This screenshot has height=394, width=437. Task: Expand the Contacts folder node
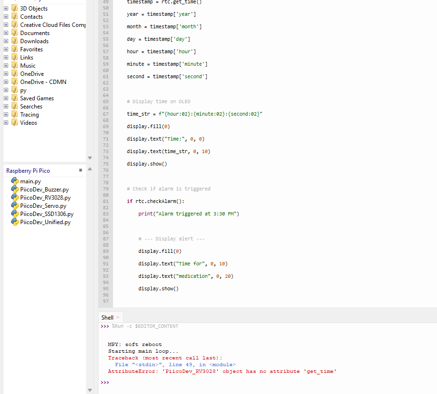[x=6, y=17]
